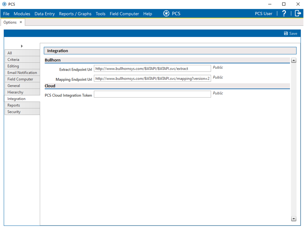Image resolution: width=304 pixels, height=228 pixels.
Task: Close the Options tab
Action: pos(21,22)
